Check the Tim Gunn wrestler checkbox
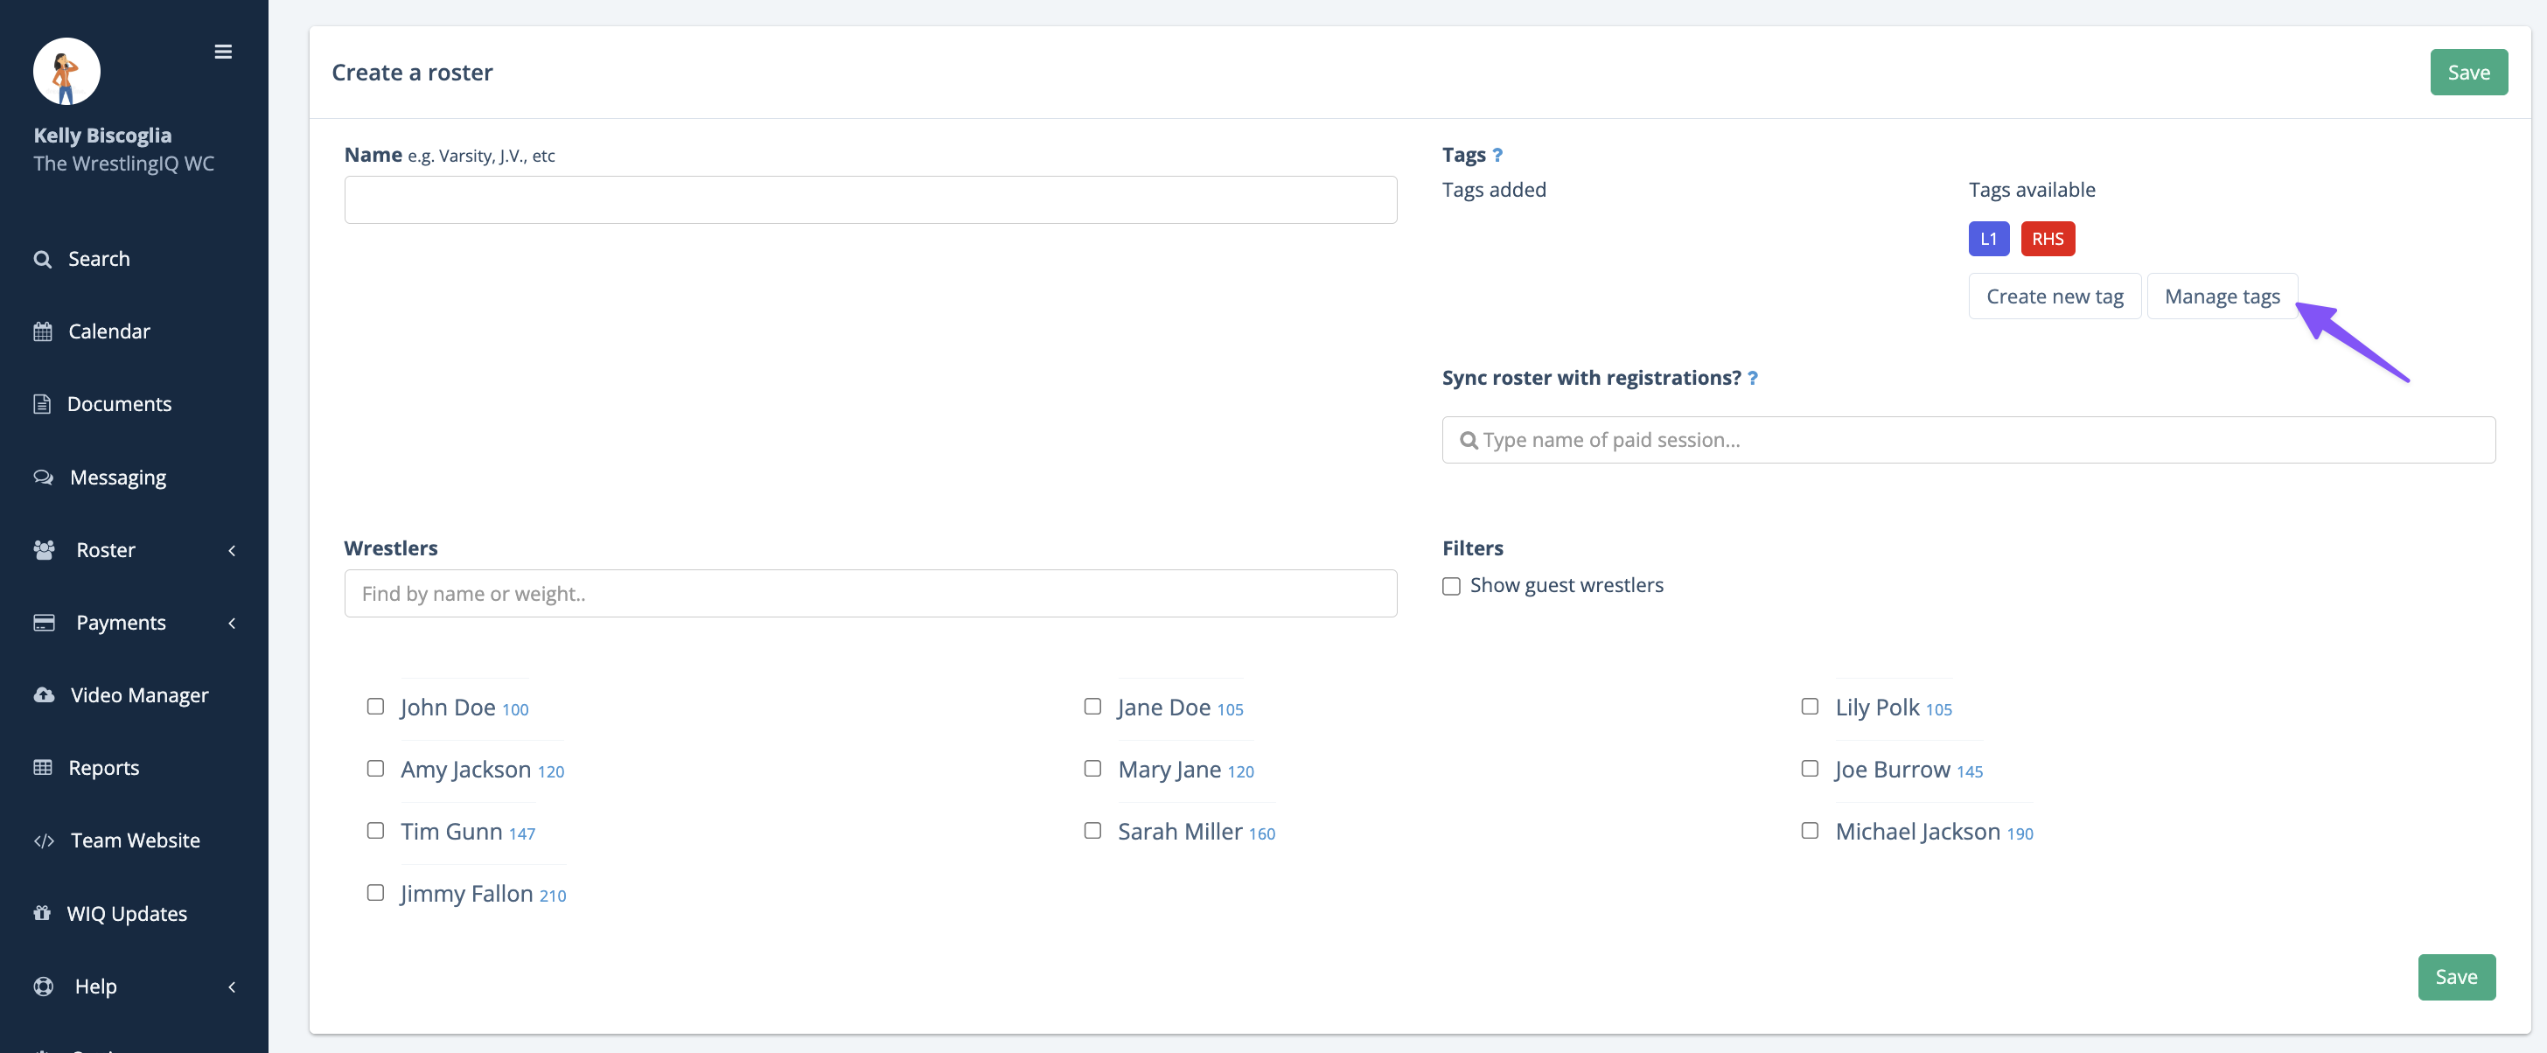This screenshot has height=1053, width=2547. tap(376, 831)
